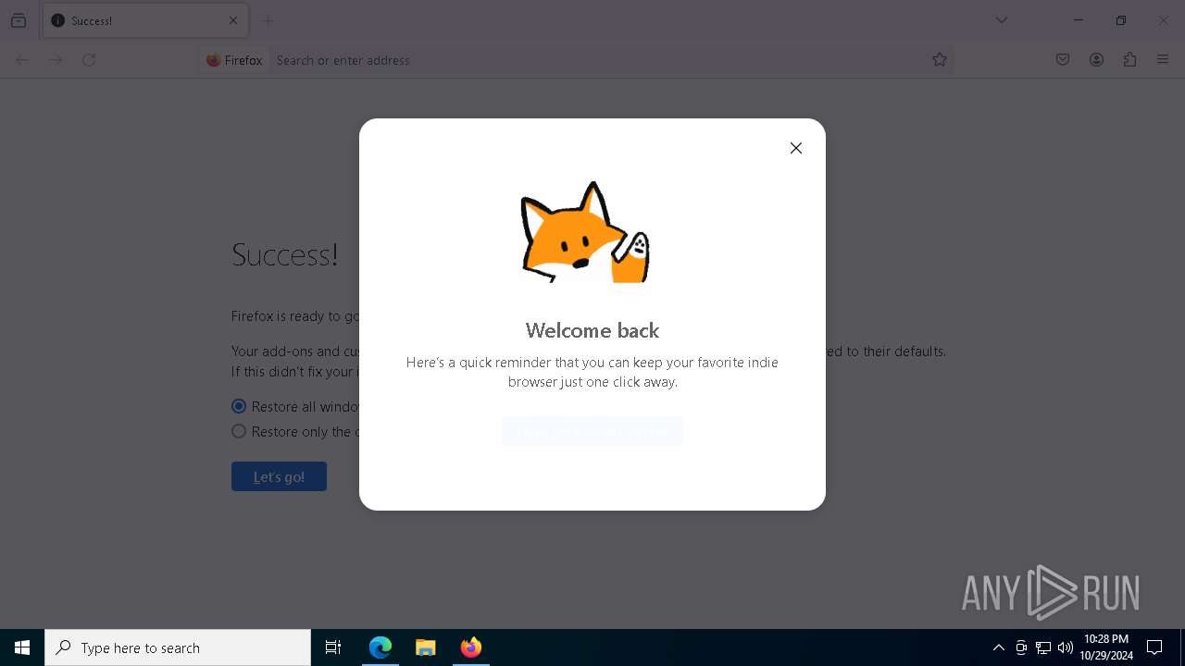Click the Success! page heading
Viewport: 1185px width, 666px height.
coord(285,254)
